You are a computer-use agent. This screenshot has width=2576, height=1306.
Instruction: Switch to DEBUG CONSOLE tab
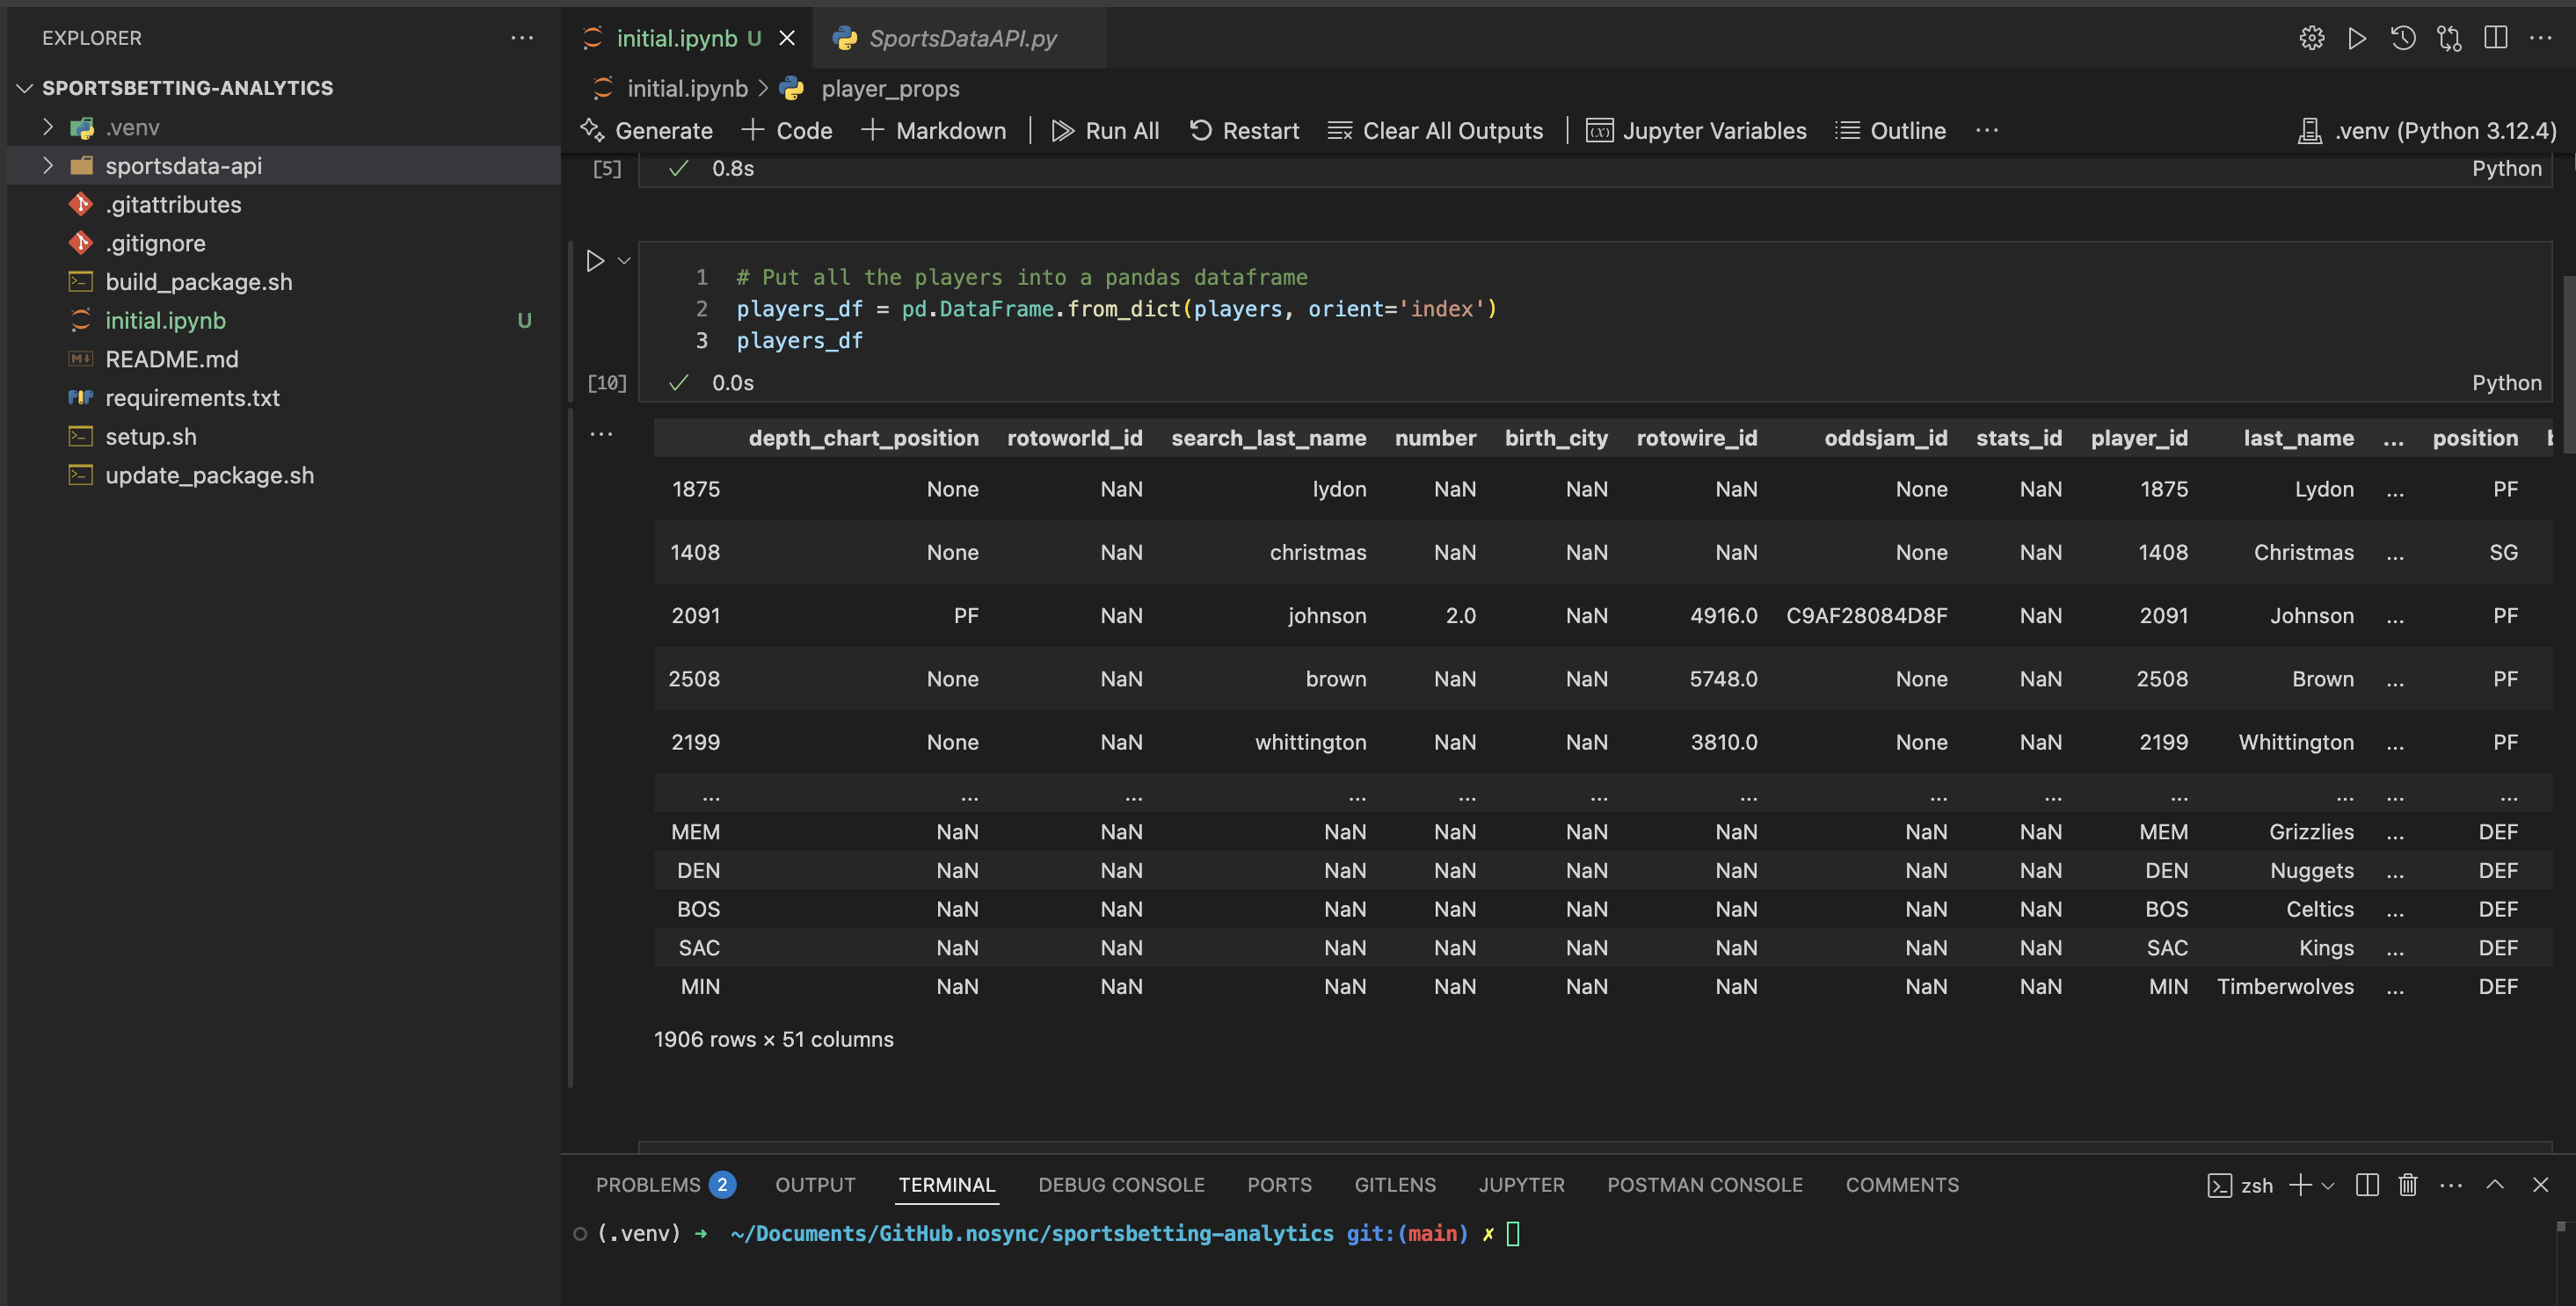[1121, 1185]
